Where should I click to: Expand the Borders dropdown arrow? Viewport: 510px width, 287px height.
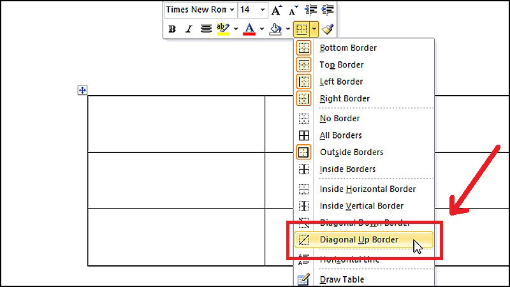[314, 29]
